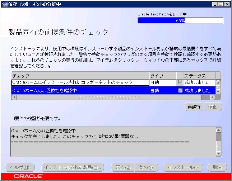Click the 停止 (Stop) button
This screenshot has height=181, width=232.
tap(213, 106)
